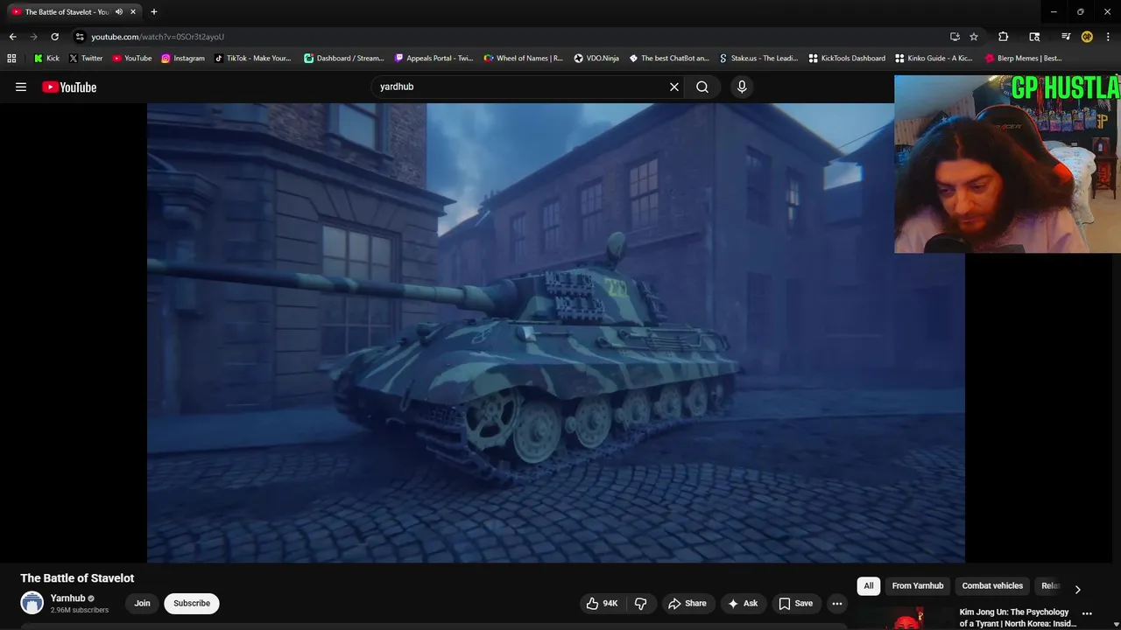Image resolution: width=1121 pixels, height=630 pixels.
Task: Open the KickTools Dashboard bookmark
Action: click(x=847, y=59)
